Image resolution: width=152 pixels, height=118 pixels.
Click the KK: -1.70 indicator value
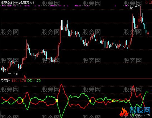[19, 81]
